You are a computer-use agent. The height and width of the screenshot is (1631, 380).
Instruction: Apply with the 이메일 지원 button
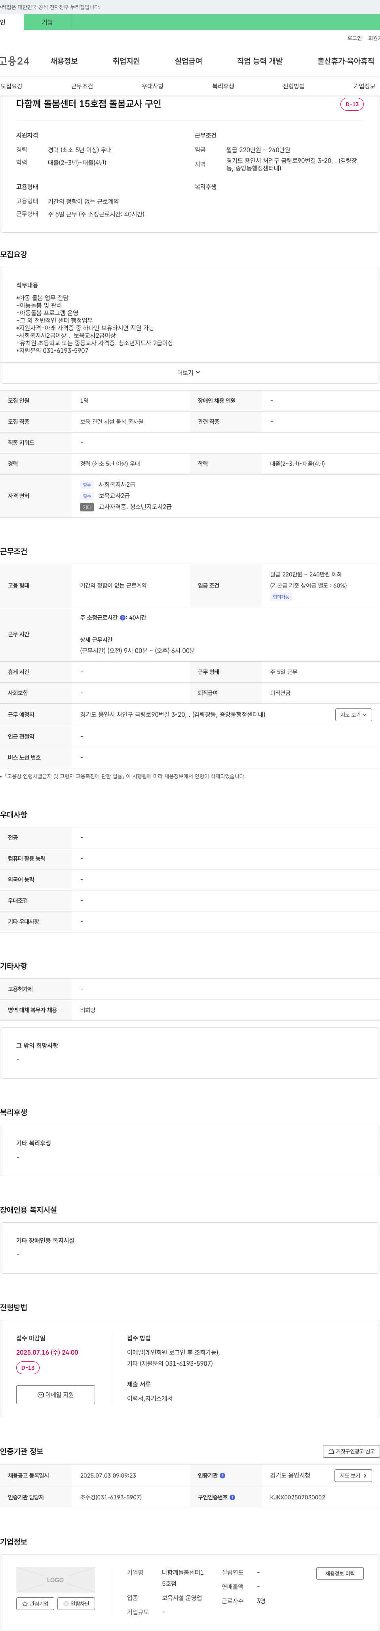point(56,1395)
